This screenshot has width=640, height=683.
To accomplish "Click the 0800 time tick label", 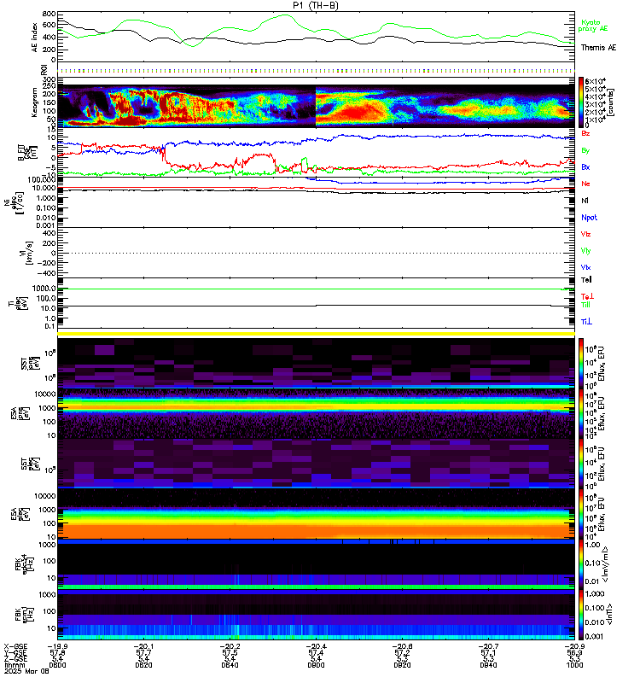I will tap(57, 665).
